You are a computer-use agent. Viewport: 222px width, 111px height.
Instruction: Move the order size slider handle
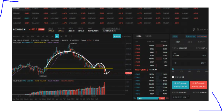tap(173, 69)
